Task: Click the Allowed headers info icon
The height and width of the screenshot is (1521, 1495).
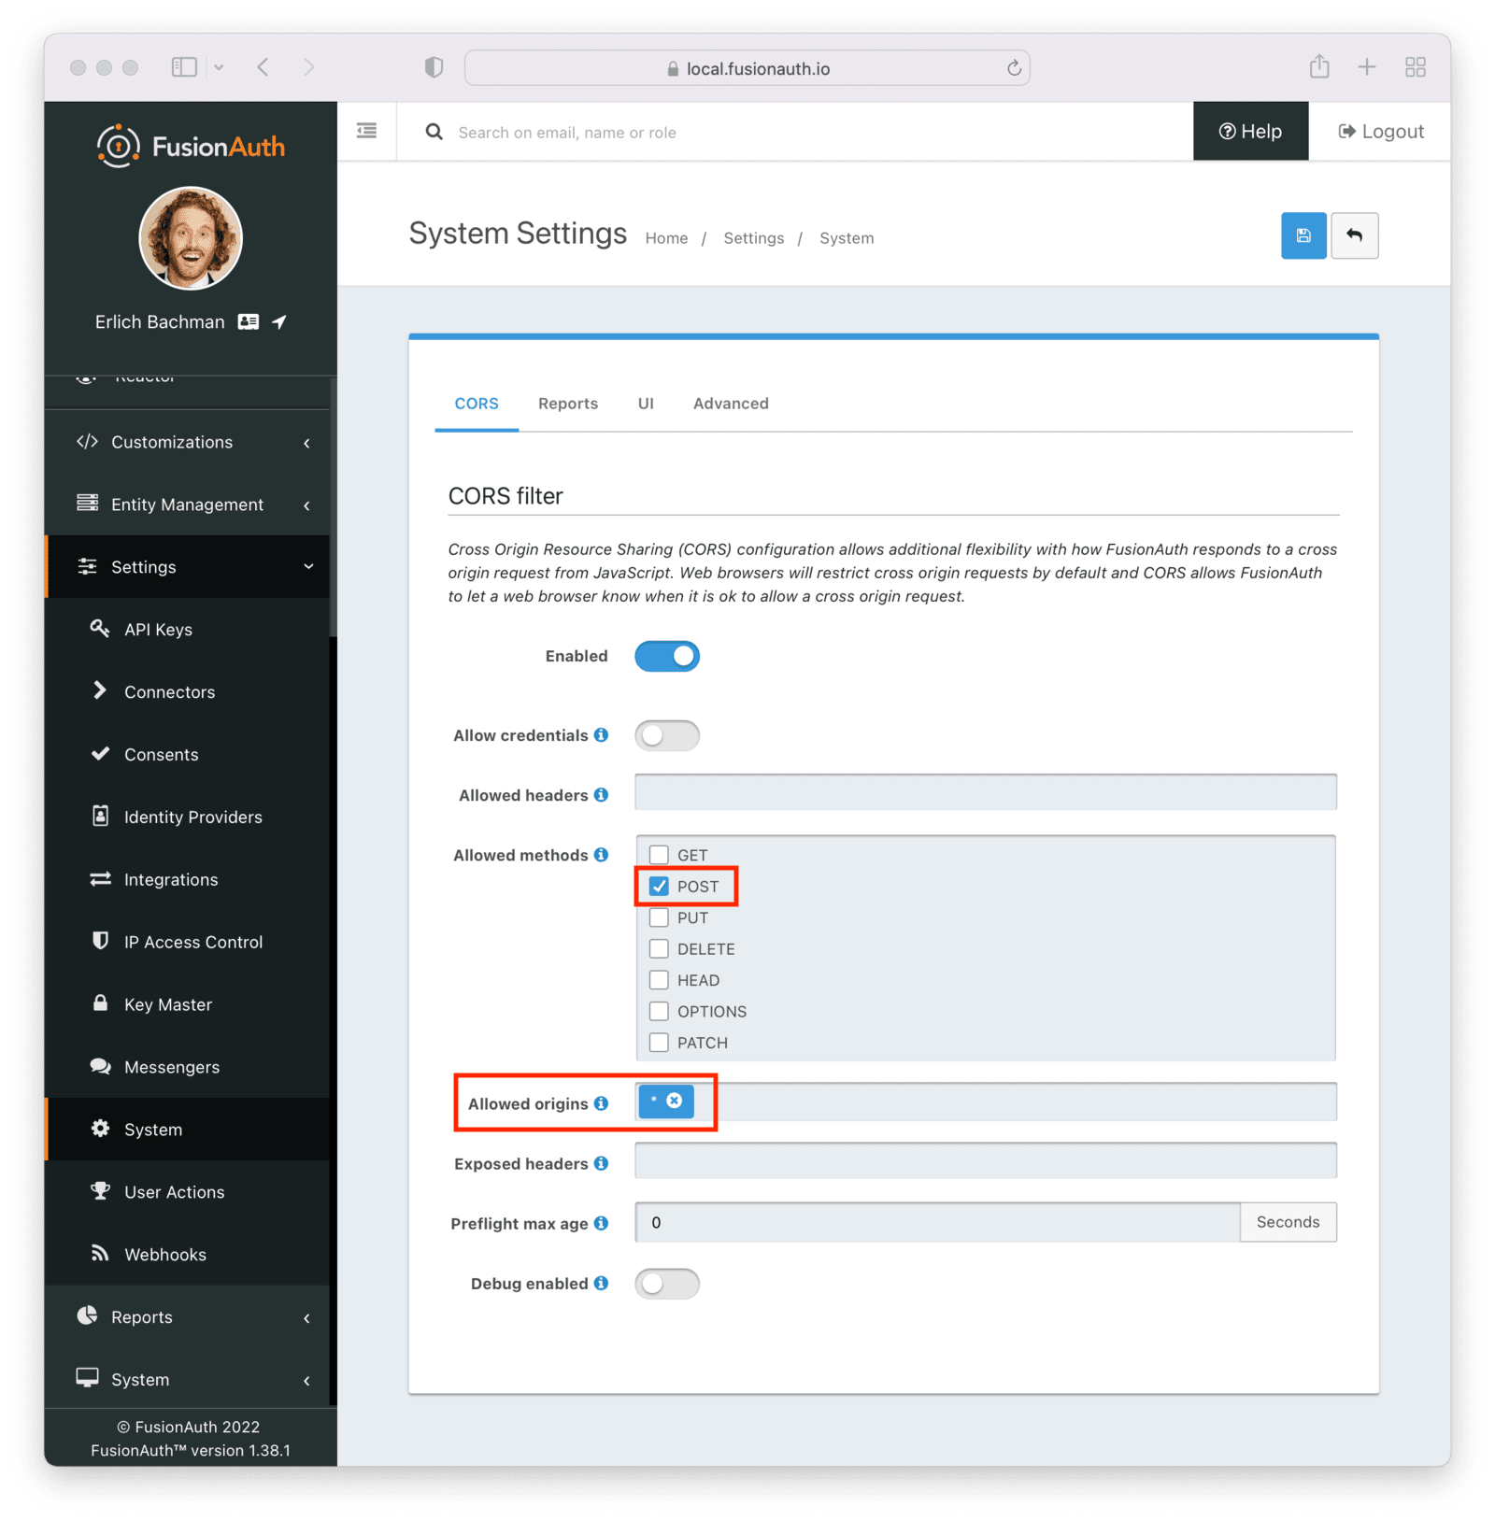Action: [x=602, y=794]
